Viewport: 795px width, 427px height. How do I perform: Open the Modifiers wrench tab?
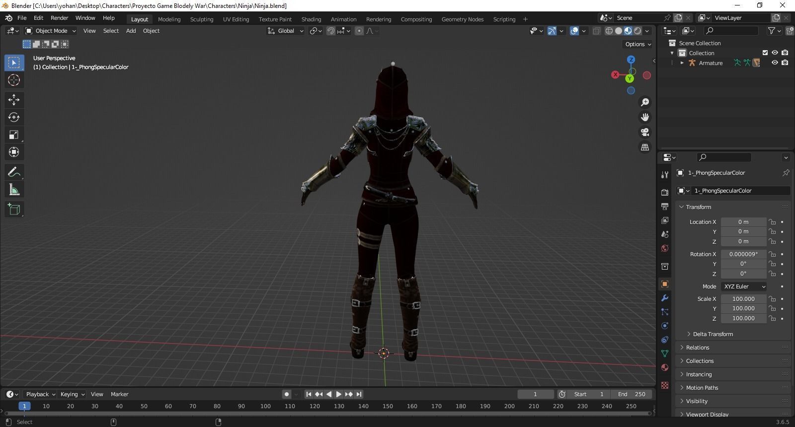tap(665, 298)
